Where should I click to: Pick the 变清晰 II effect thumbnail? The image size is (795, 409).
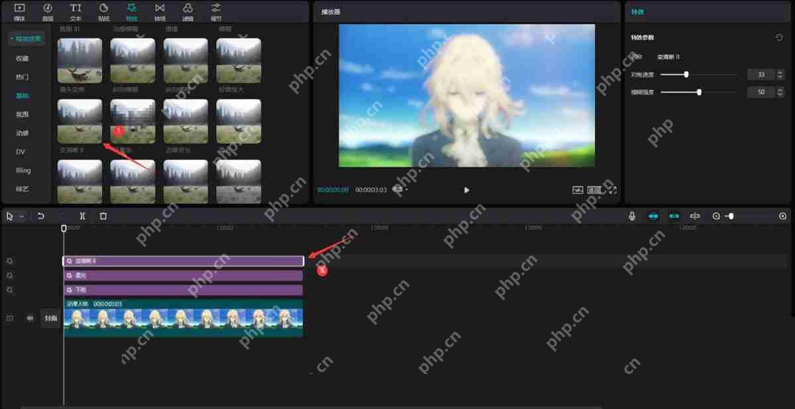pyautogui.click(x=79, y=121)
